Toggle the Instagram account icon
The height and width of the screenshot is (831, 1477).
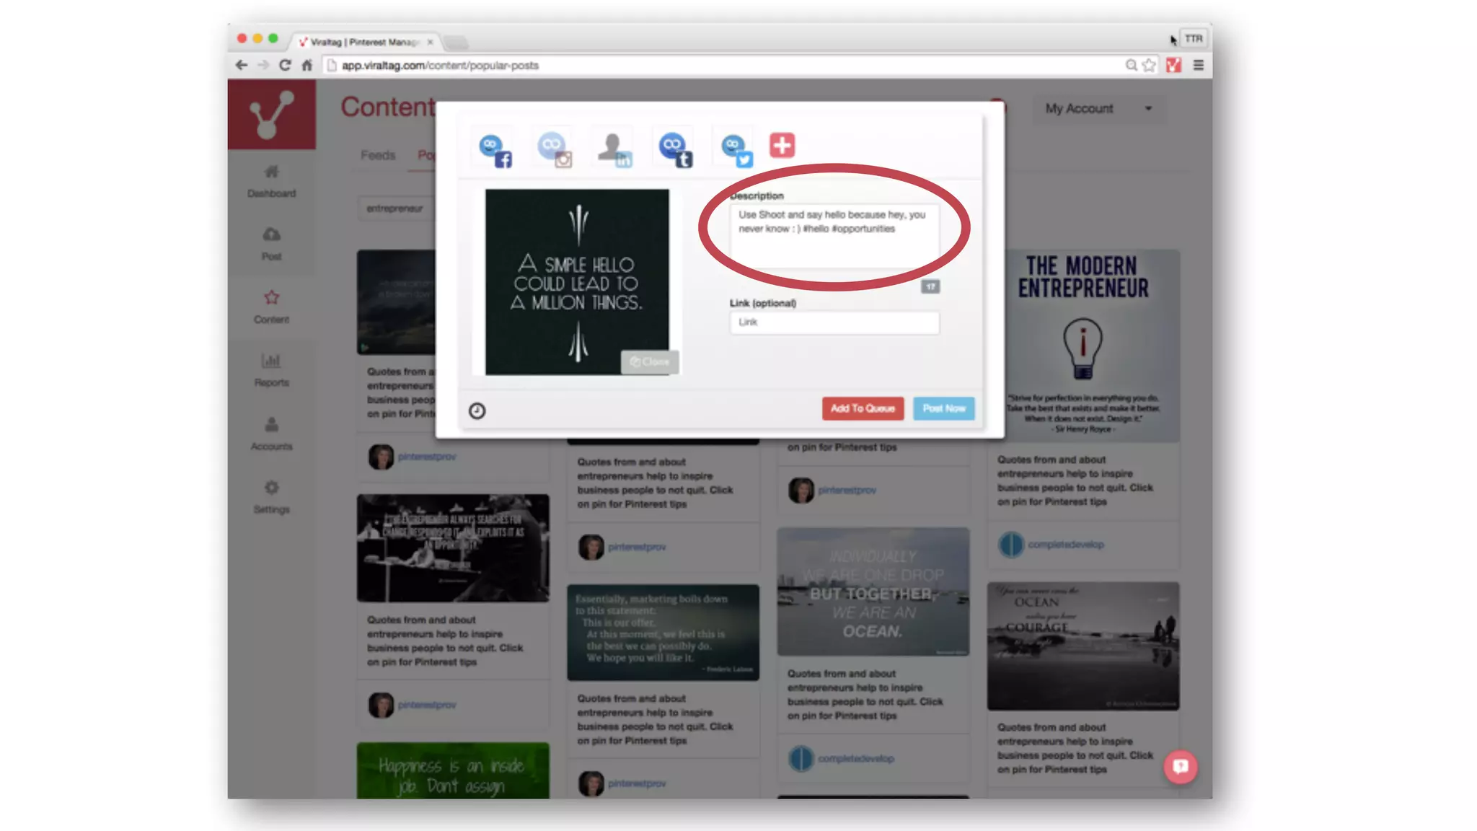coord(555,150)
